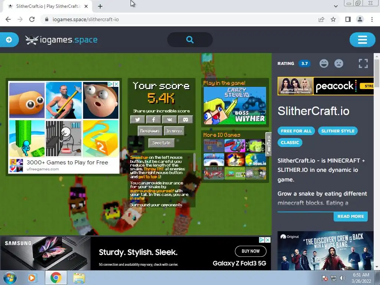Image resolution: width=380 pixels, height=285 pixels.
Task: Click the Spectate button
Action: (161, 143)
